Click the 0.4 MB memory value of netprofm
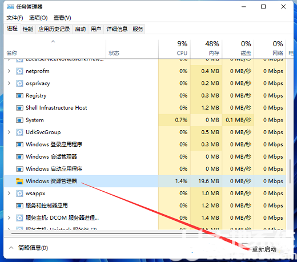This screenshot has height=262, width=297. pyautogui.click(x=210, y=71)
